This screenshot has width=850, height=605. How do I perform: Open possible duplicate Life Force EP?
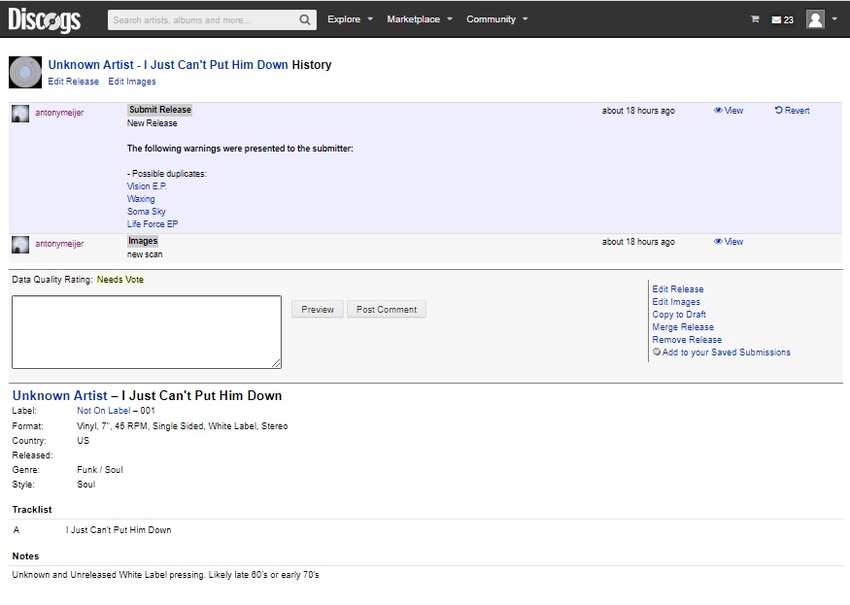pyautogui.click(x=153, y=224)
